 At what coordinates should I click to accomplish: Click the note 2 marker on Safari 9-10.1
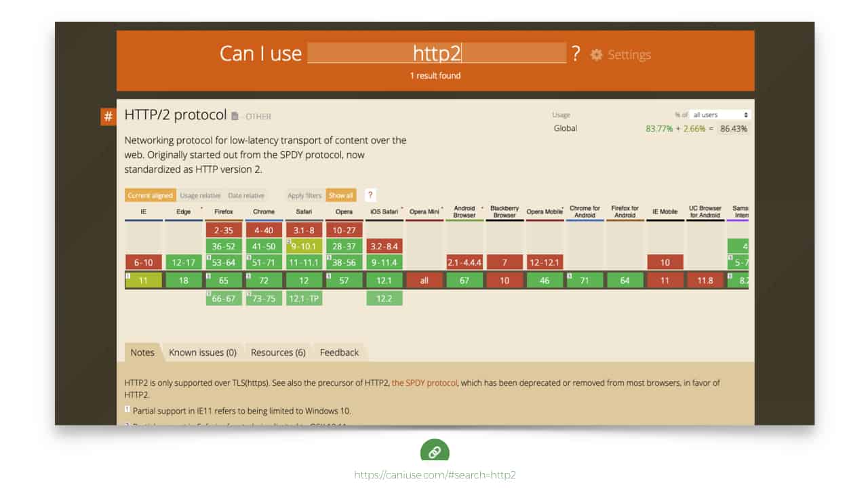tap(289, 242)
